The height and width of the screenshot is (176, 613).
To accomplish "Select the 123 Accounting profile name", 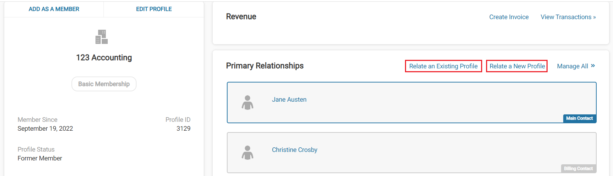I will pos(104,58).
